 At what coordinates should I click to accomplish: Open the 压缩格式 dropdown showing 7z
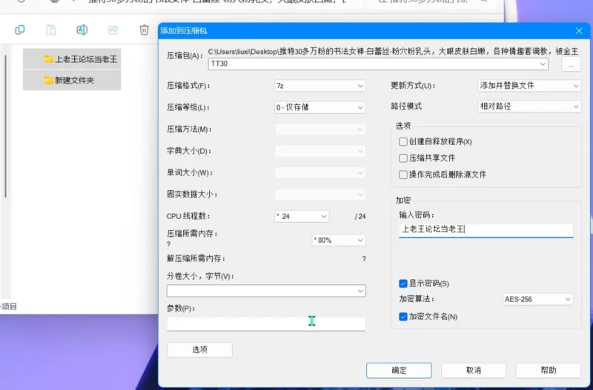[x=320, y=86]
